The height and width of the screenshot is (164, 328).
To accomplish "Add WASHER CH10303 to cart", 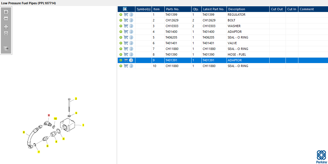I will [126, 26].
